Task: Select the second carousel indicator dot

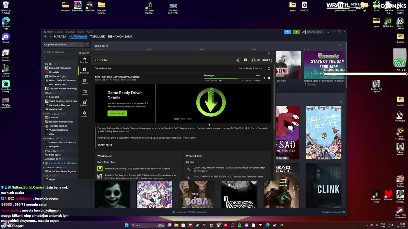Action: 183,119
